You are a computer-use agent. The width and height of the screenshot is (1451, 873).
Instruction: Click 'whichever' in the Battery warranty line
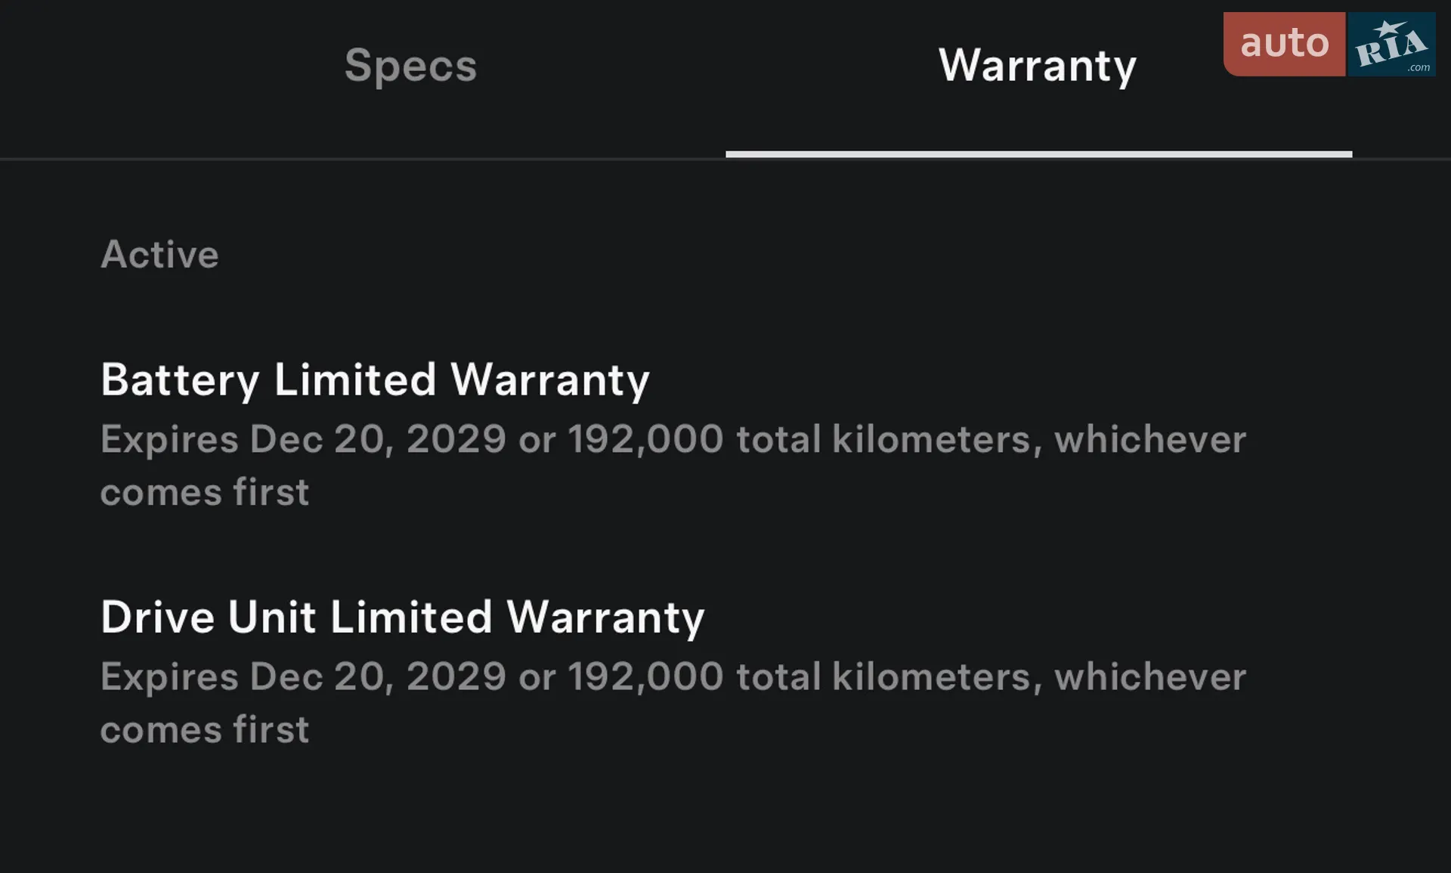click(x=1150, y=439)
